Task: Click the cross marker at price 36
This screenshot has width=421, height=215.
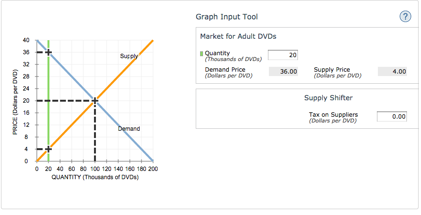Action: [x=48, y=52]
